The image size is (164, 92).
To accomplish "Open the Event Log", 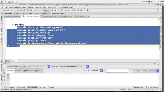I will (x=138, y=87).
